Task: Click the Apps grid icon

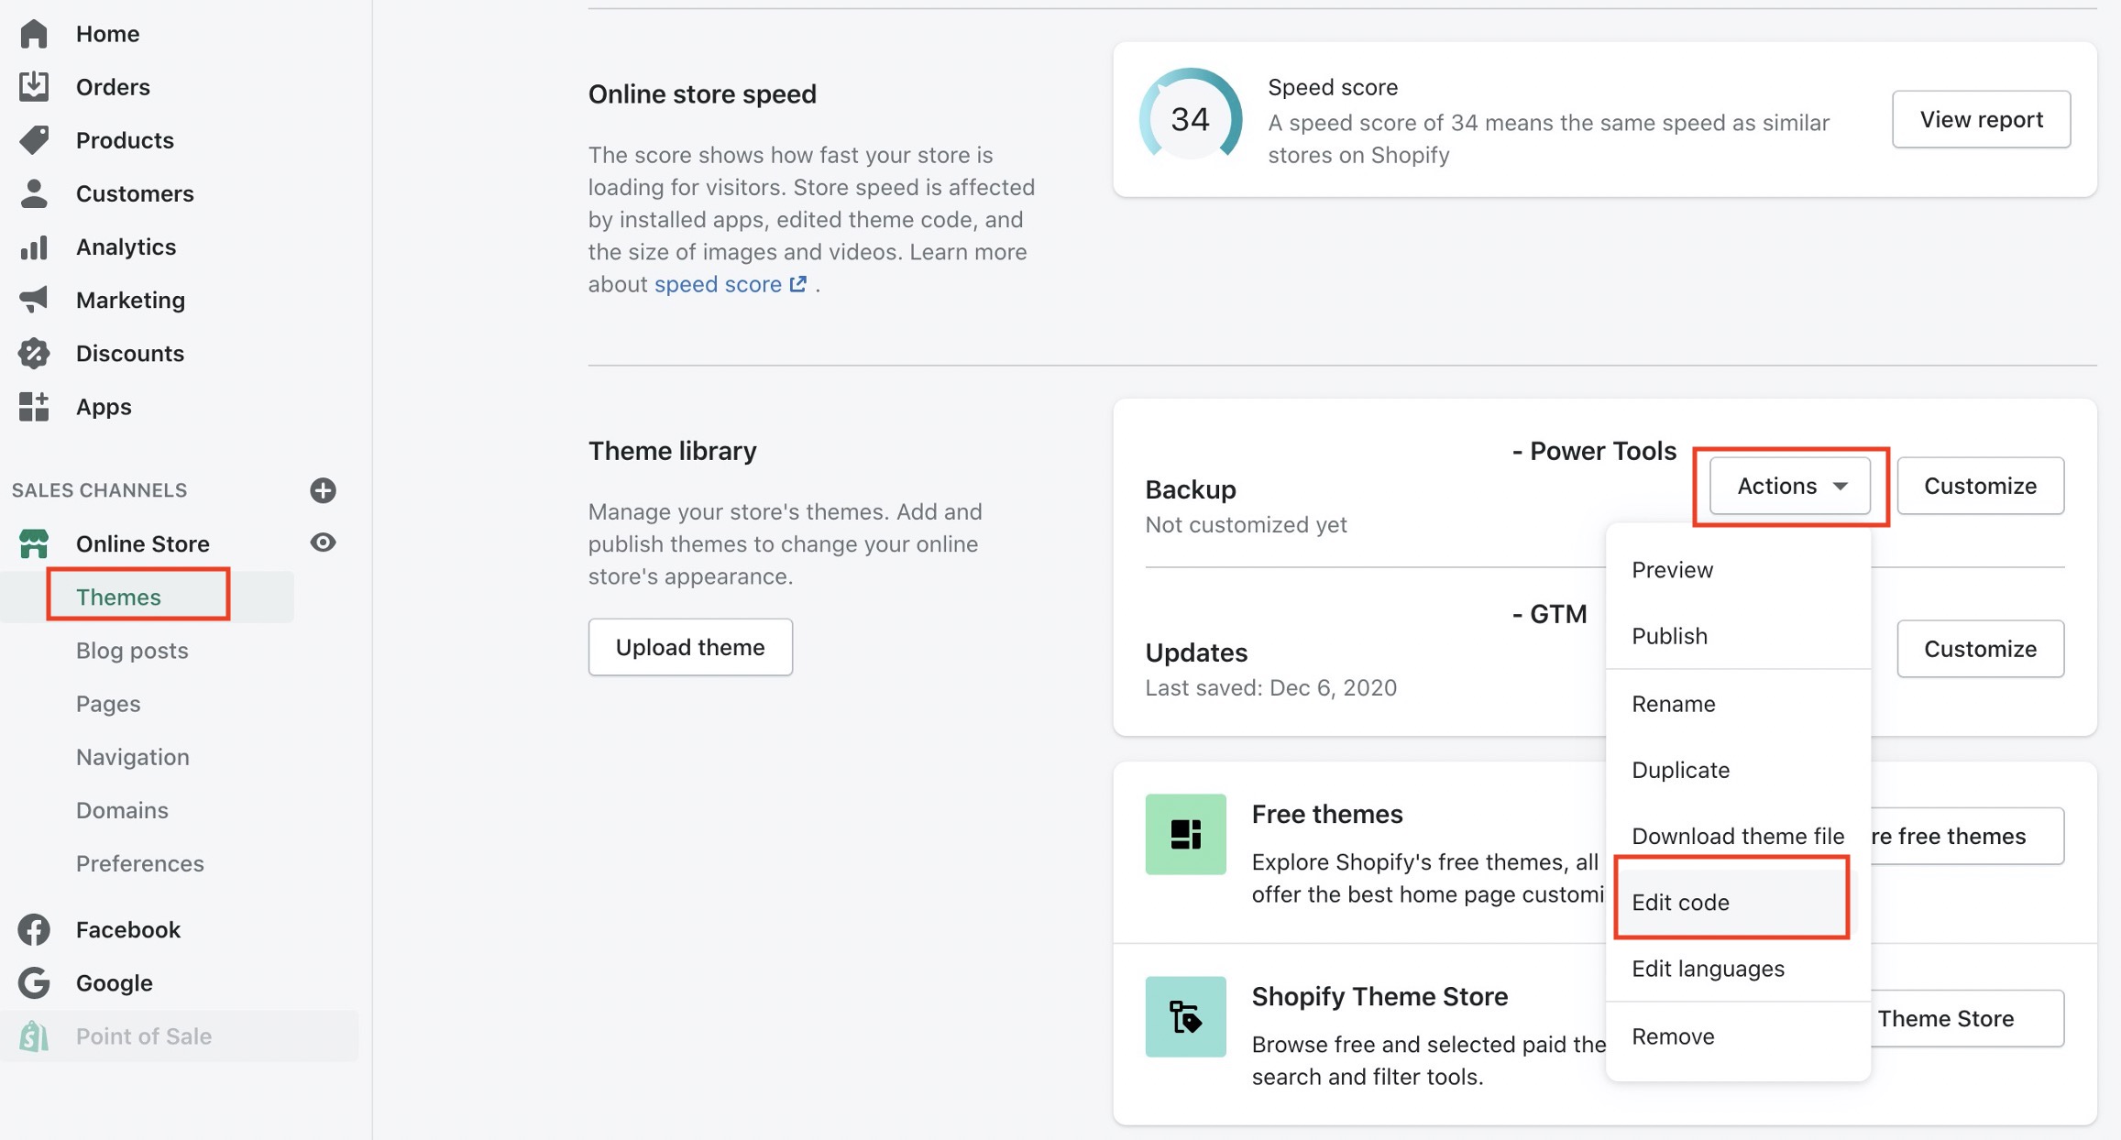Action: 34,407
